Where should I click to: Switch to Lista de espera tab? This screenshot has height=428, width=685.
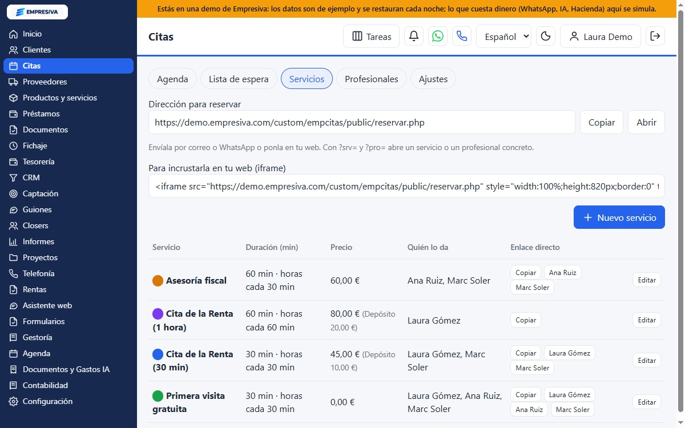click(239, 79)
